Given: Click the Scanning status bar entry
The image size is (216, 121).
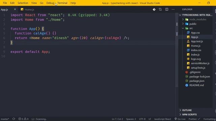Looking at the screenshot, I should point(39,119).
